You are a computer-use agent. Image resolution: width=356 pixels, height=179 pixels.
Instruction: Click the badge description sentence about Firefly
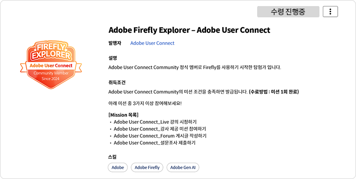click(195, 67)
